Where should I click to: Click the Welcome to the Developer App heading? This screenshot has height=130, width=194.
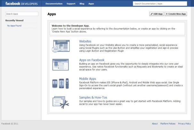[x=70, y=26]
